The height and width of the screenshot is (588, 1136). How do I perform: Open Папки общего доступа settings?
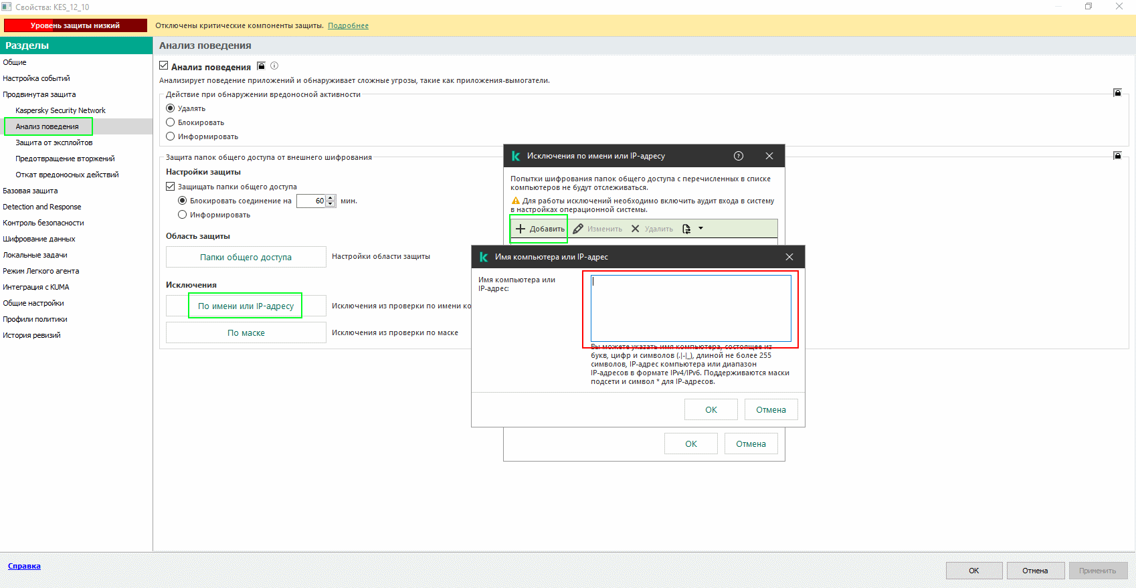click(246, 257)
